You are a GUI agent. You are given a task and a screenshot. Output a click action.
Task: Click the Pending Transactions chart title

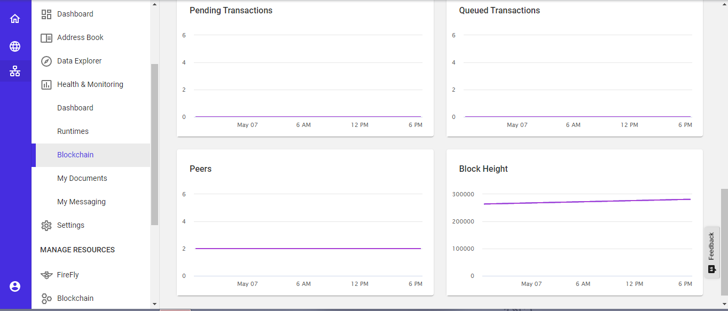tap(231, 10)
